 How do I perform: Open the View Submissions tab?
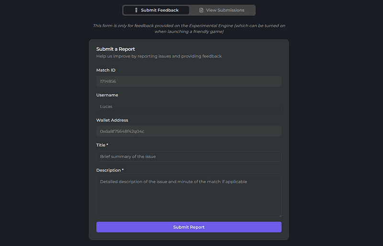222,10
